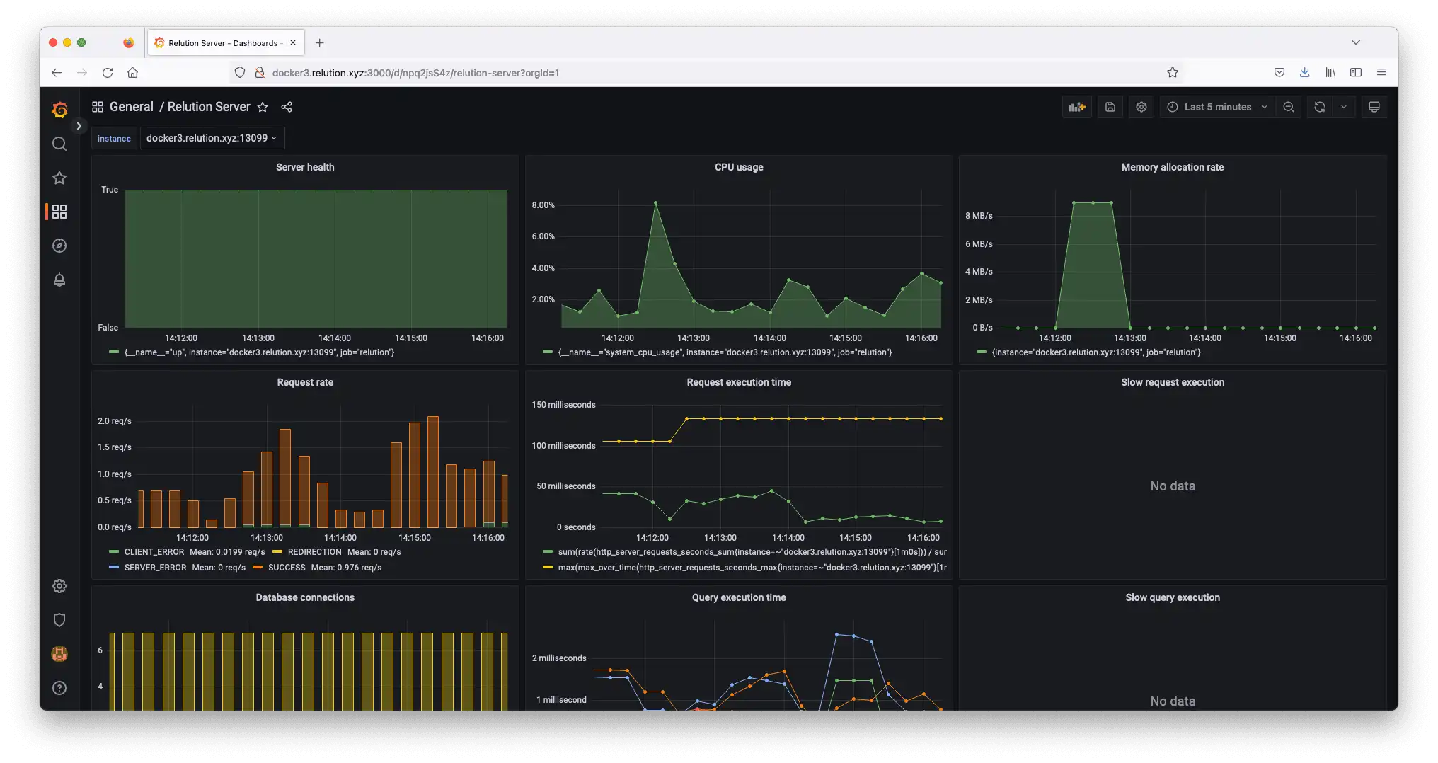Toggle the SERVER_ERROR legend series
The width and height of the screenshot is (1438, 763).
[x=155, y=568]
